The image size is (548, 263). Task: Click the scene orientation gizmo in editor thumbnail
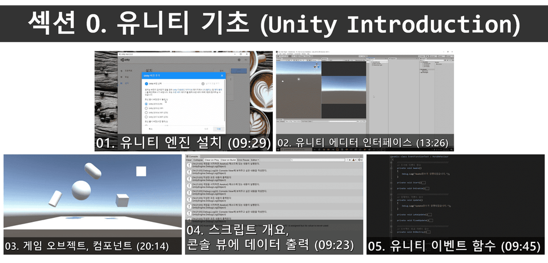[x=316, y=66]
